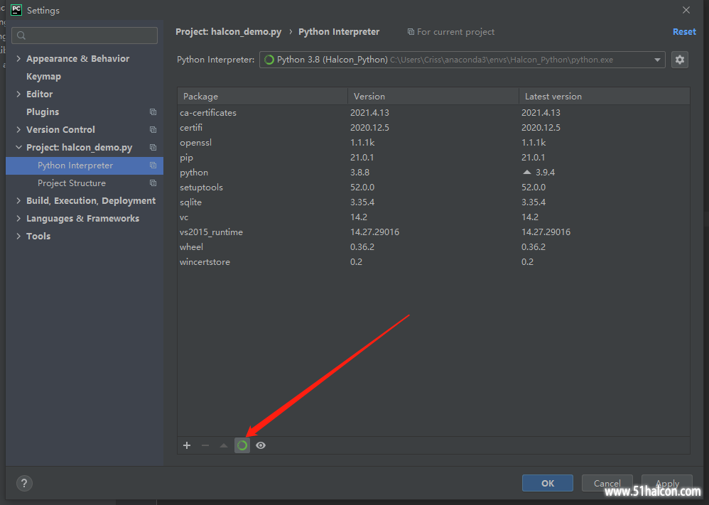Select Python Interpreter in settings tree
This screenshot has width=709, height=505.
click(85, 165)
